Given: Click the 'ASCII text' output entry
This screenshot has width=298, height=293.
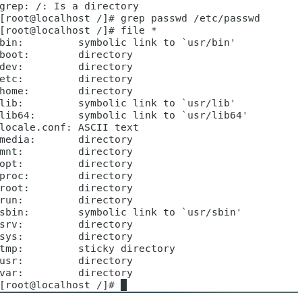Looking at the screenshot, I should (109, 127).
